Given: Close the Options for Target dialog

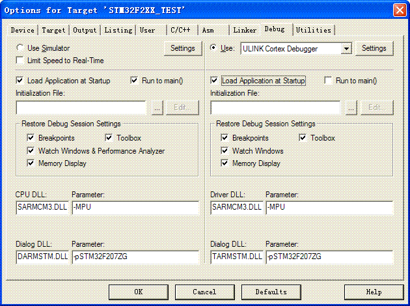Looking at the screenshot, I should [400, 10].
